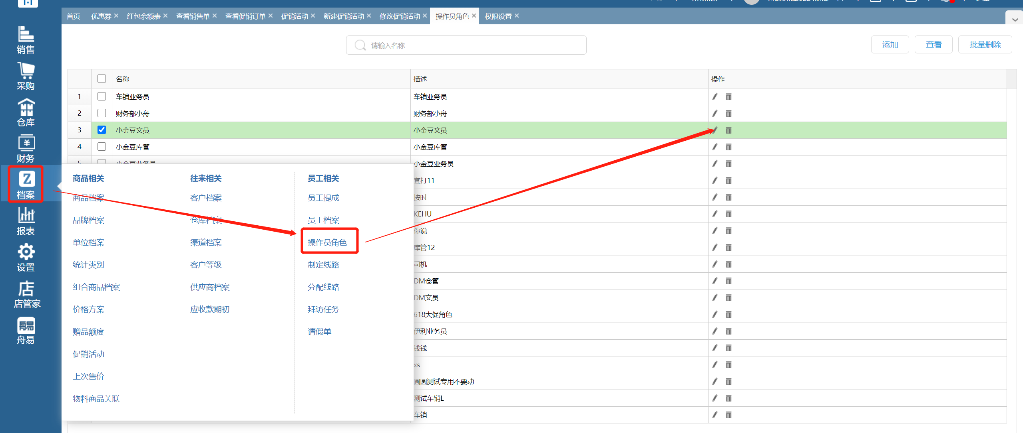Open the 舟易 module
The image size is (1023, 433).
pyautogui.click(x=26, y=331)
